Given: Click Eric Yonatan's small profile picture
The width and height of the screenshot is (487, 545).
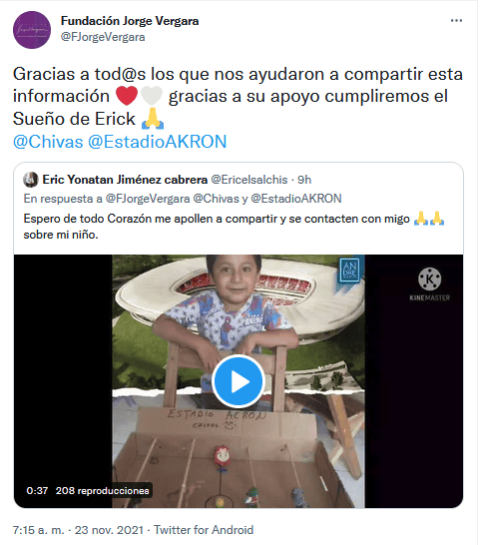Looking at the screenshot, I should click(31, 180).
